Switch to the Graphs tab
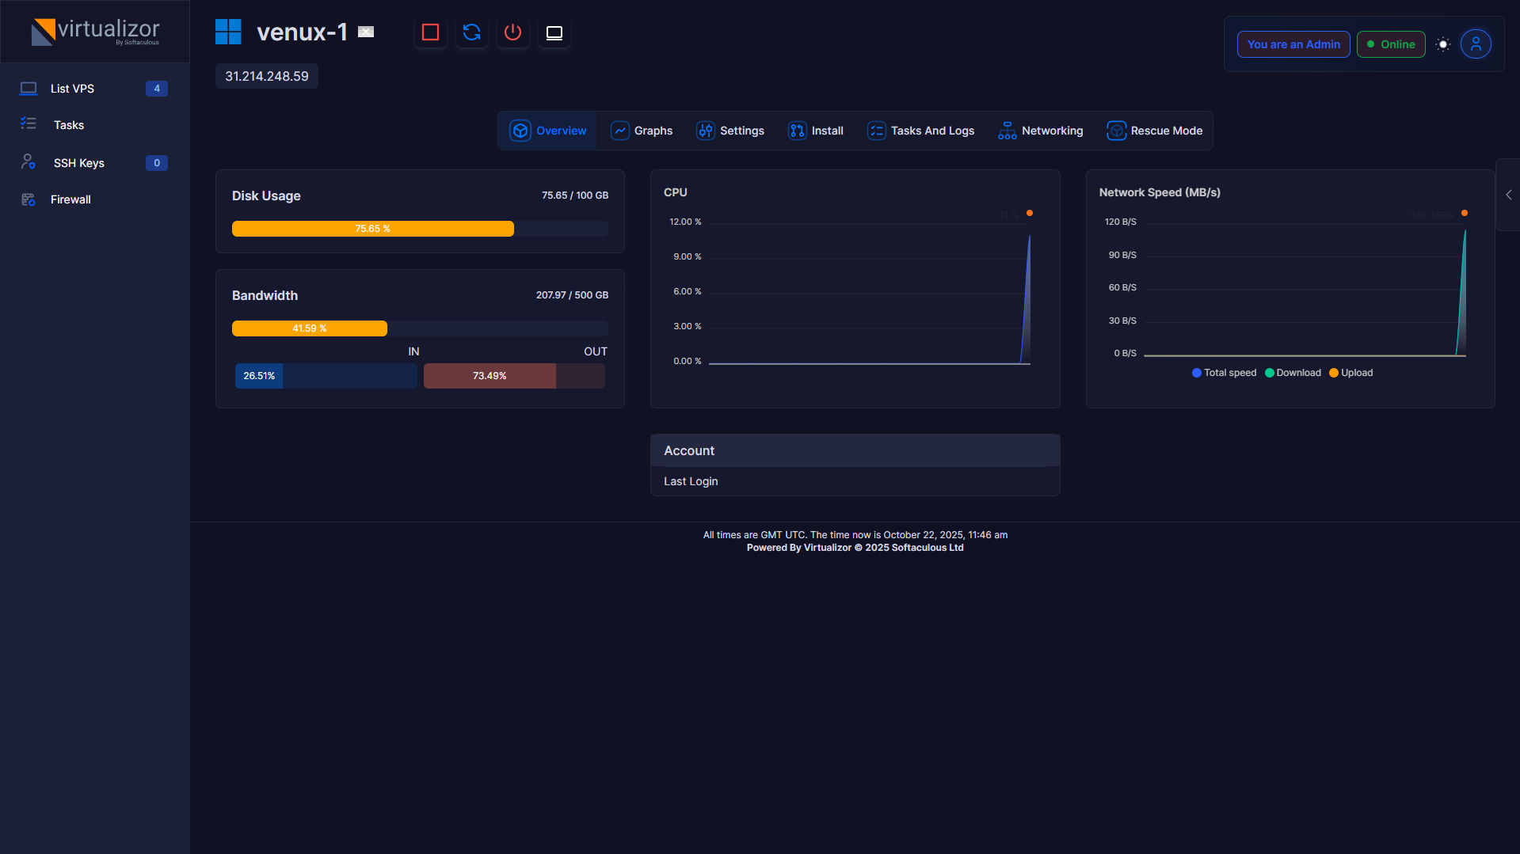Image resolution: width=1520 pixels, height=854 pixels. (642, 131)
